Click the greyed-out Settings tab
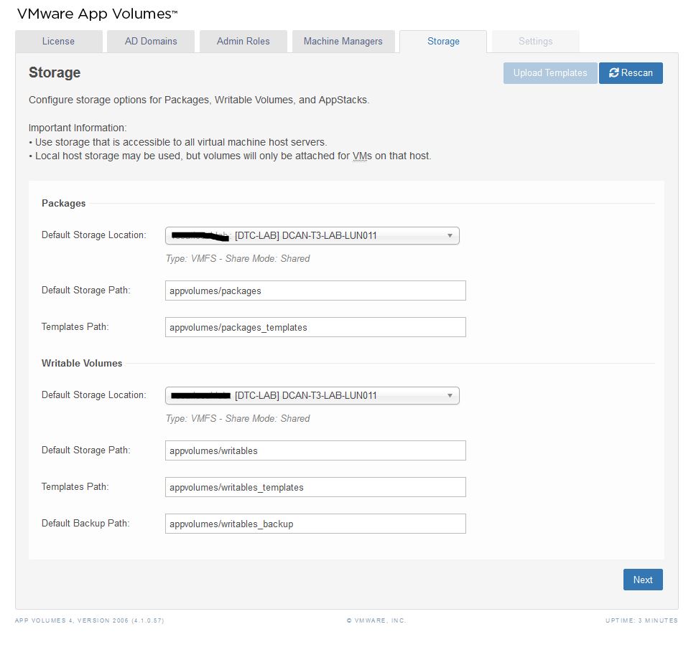 coord(535,41)
